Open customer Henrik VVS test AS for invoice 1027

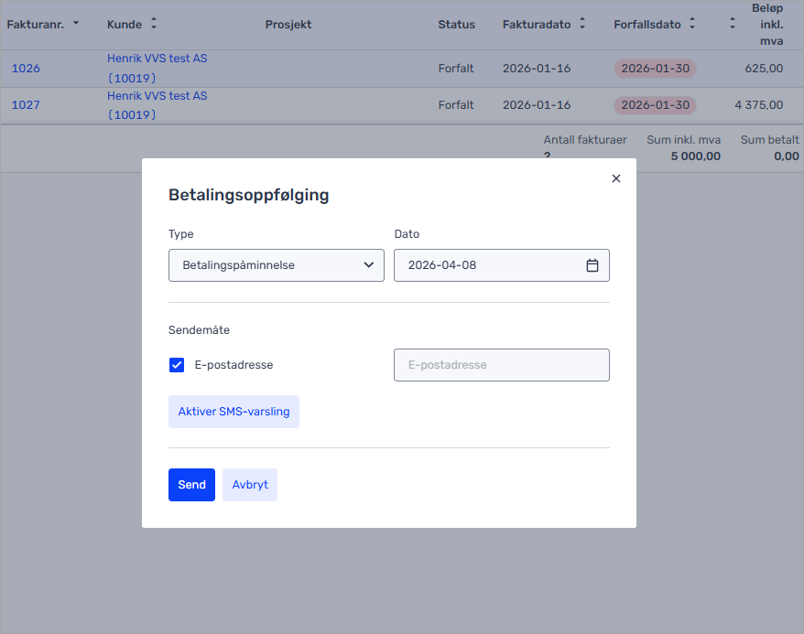pos(157,96)
